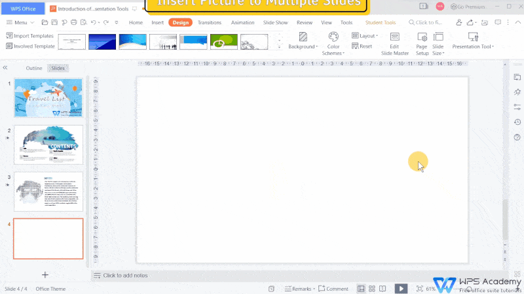
Task: Expand the Slide Size dropdown
Action: click(438, 42)
